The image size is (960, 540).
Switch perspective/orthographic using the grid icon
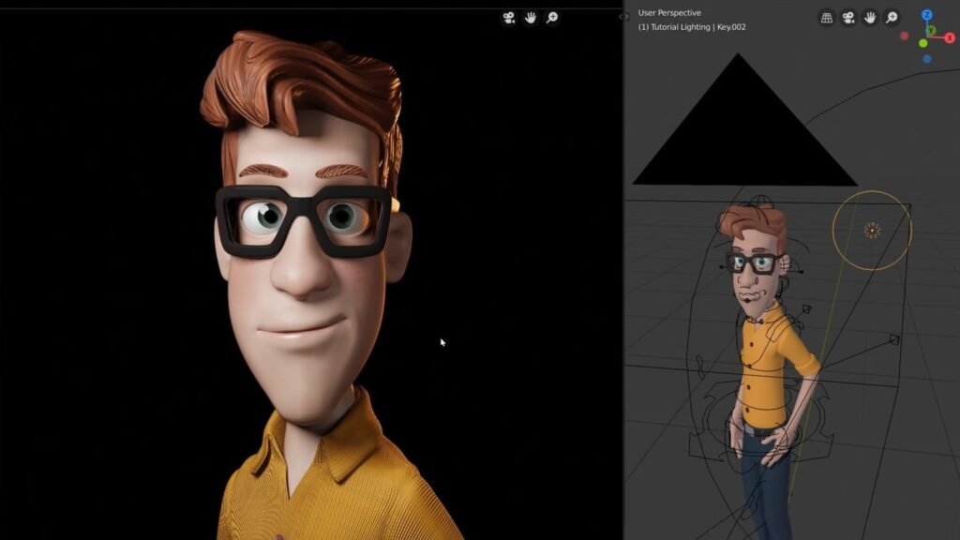click(827, 17)
